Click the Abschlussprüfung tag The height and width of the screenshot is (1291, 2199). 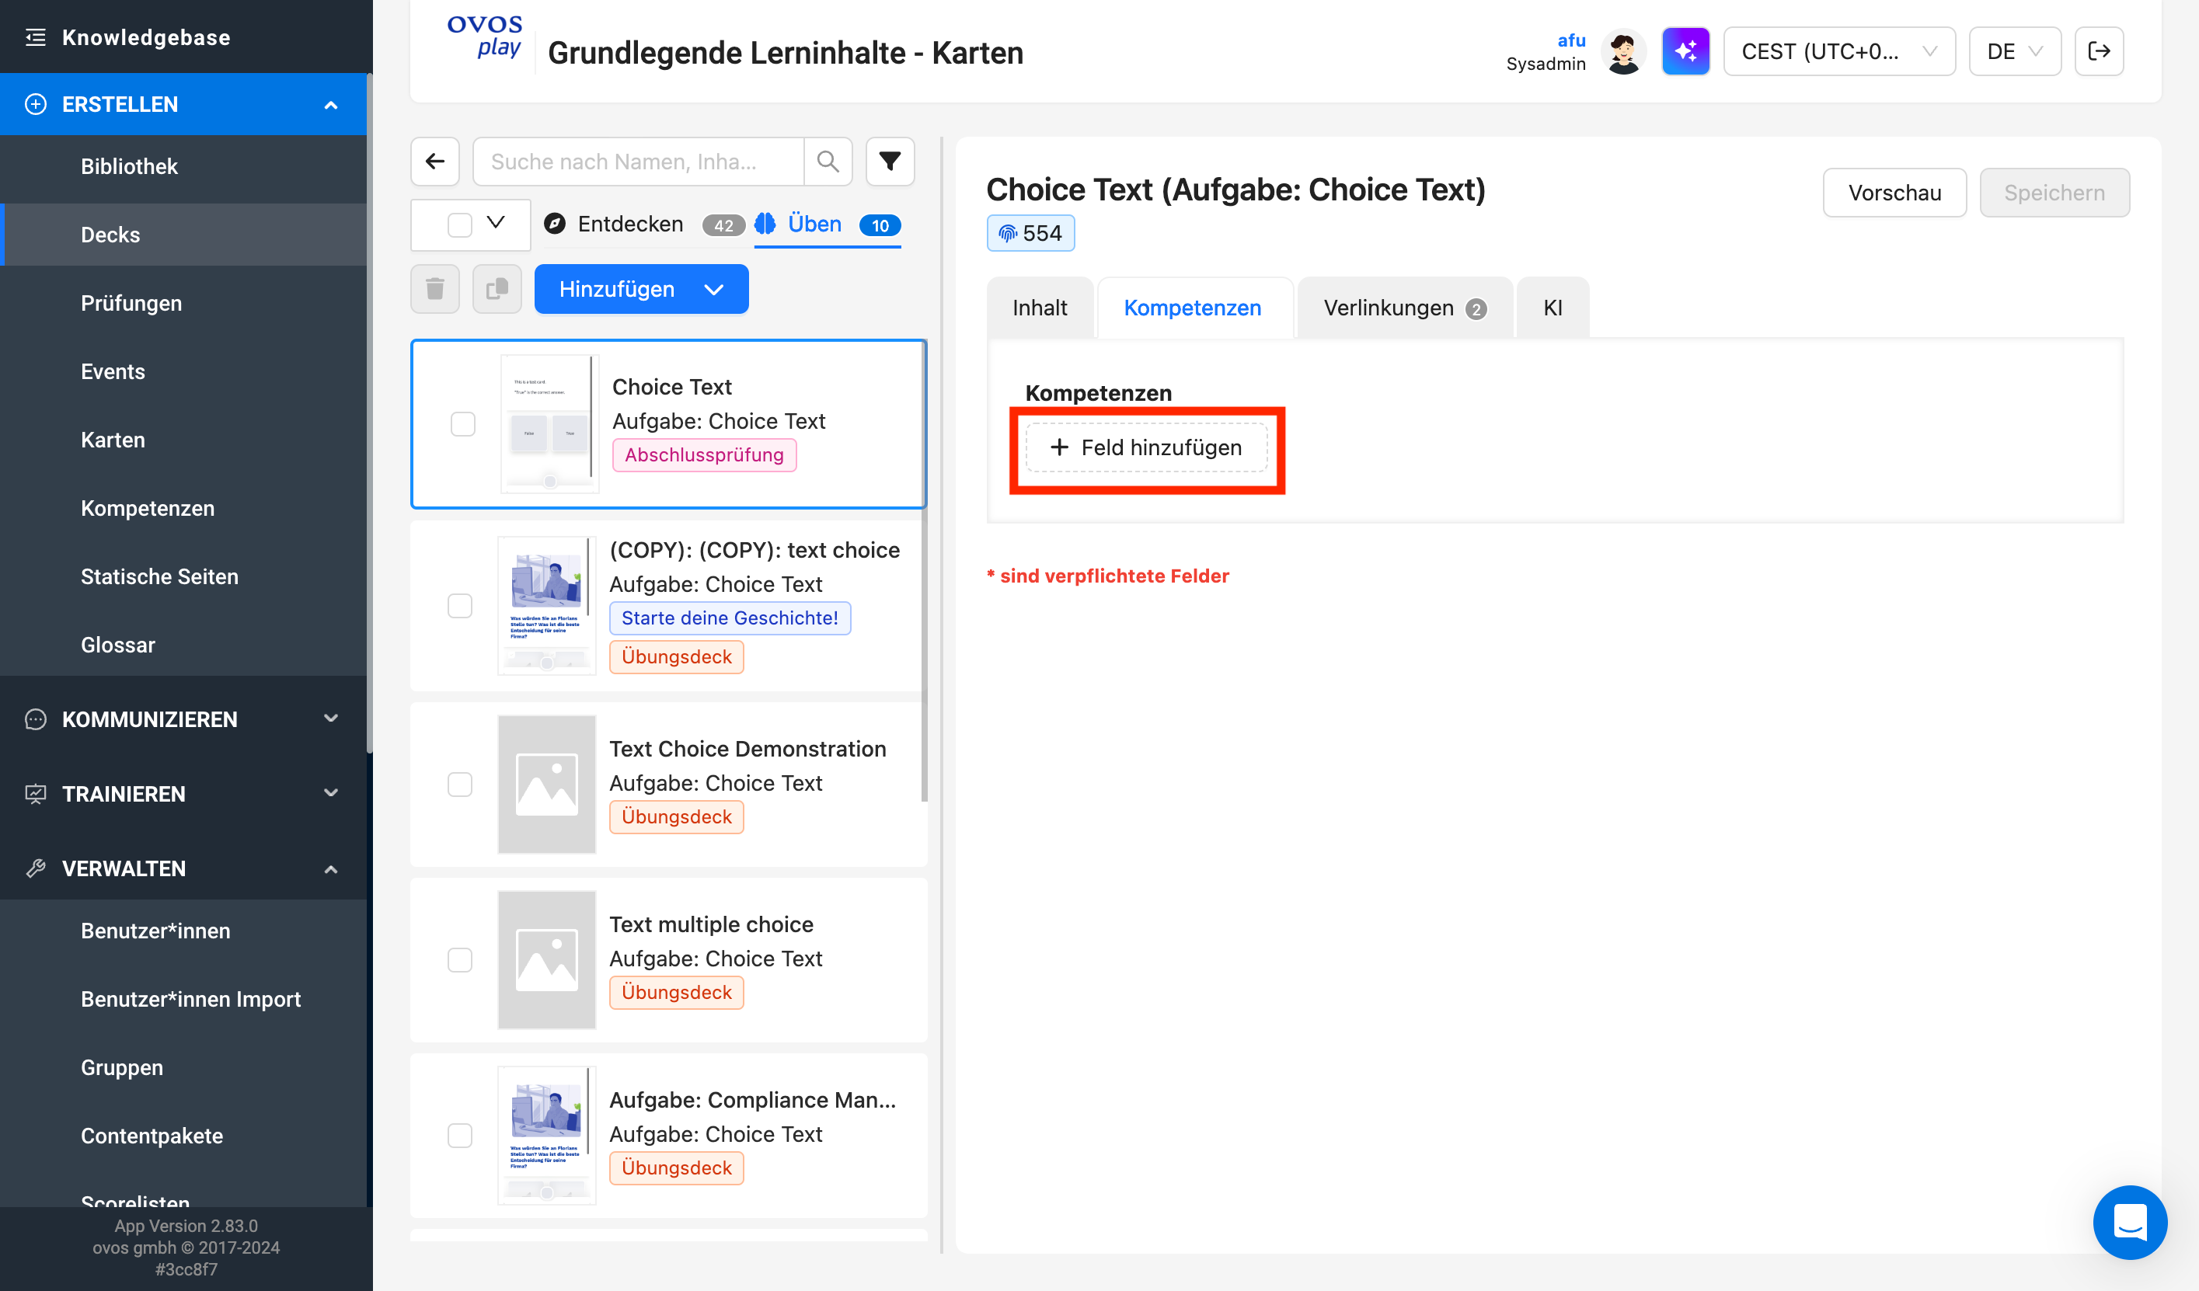(x=704, y=455)
